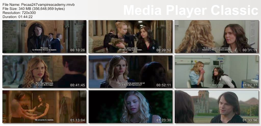Viewport: 261px width, 126px height.
Task: Click the subtitle 'Vi pasar a Aaron.'
Action: coord(217,85)
